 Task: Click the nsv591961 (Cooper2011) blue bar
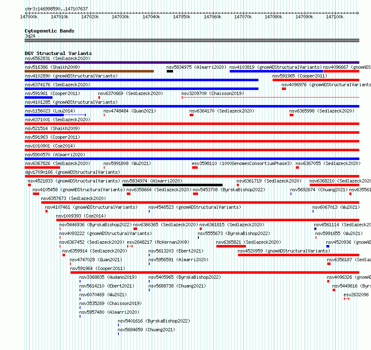tap(39, 97)
